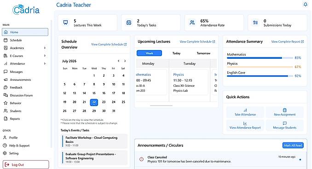The height and width of the screenshot is (169, 312).
Task: Open the Cloud Computing Basics workshop event
Action: pos(94,141)
